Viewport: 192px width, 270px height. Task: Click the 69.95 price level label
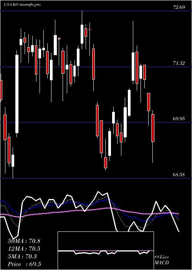179,119
